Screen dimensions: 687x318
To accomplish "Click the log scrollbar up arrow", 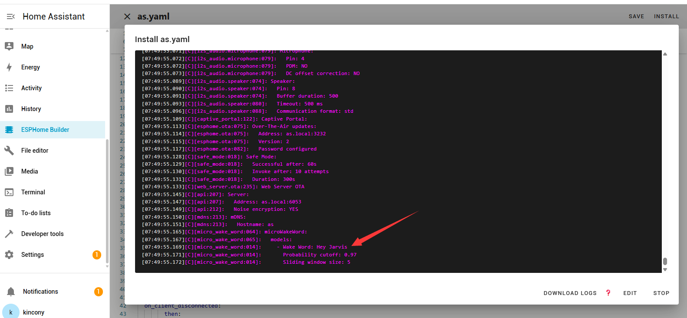I will pos(665,54).
